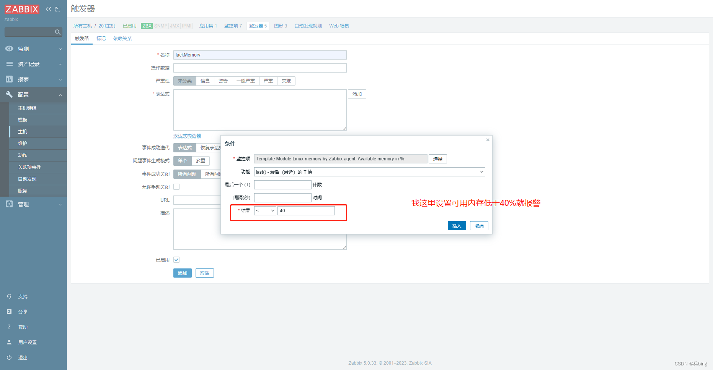Expand the 监测 menu chevron

tap(60, 49)
